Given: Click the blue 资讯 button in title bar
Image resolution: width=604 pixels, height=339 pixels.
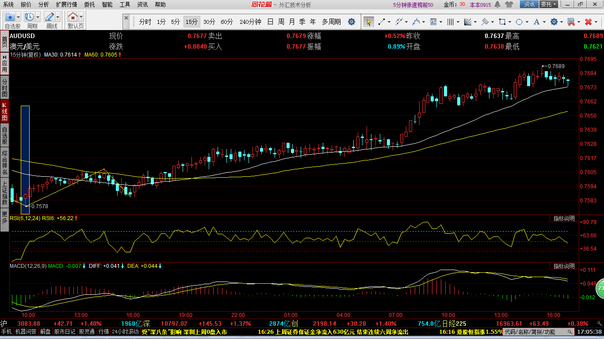Looking at the screenshot, I should pyautogui.click(x=529, y=4).
